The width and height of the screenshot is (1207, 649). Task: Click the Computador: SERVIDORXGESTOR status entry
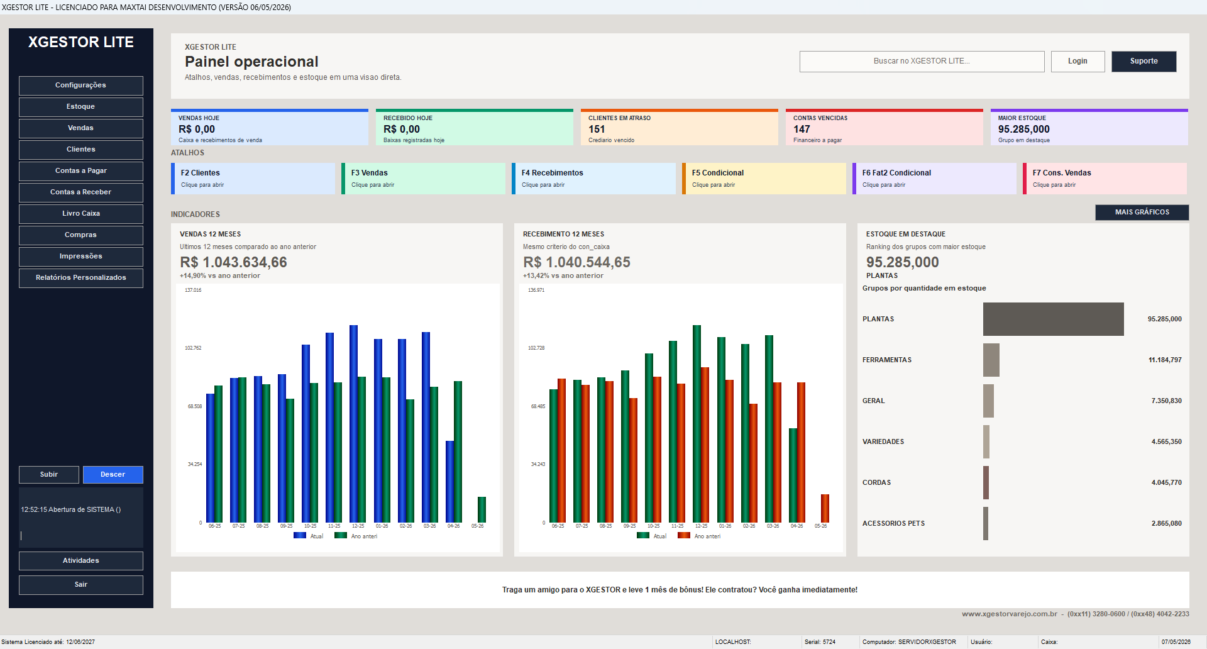[909, 642]
